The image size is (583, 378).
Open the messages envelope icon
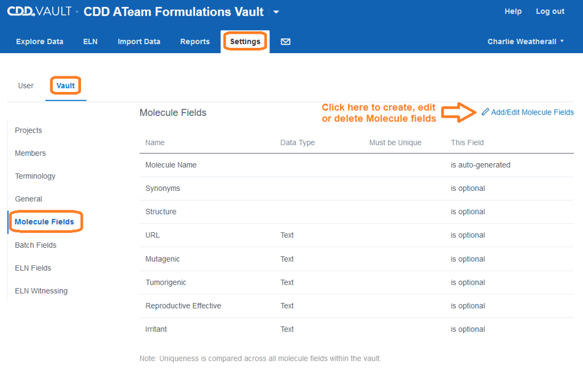pos(285,41)
